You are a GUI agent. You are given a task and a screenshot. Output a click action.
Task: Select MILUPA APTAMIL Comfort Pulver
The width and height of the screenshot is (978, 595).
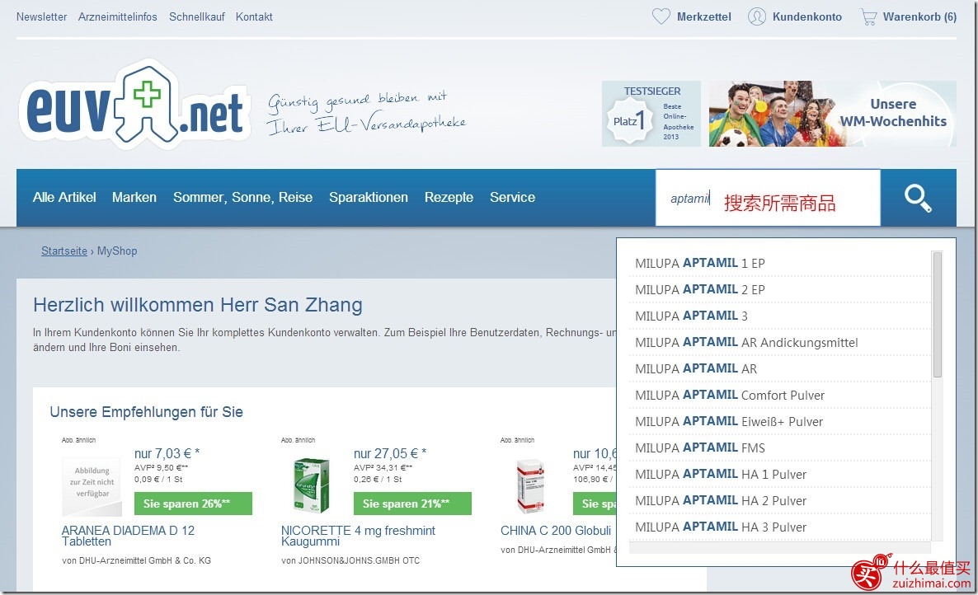pos(779,395)
